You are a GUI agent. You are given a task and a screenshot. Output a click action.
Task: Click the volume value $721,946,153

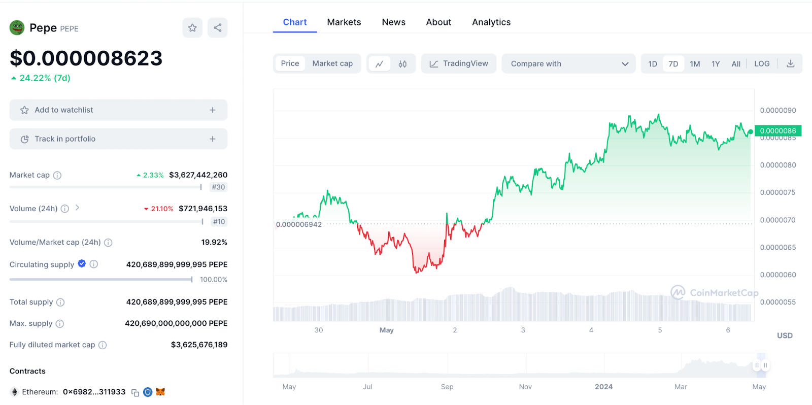(x=203, y=209)
